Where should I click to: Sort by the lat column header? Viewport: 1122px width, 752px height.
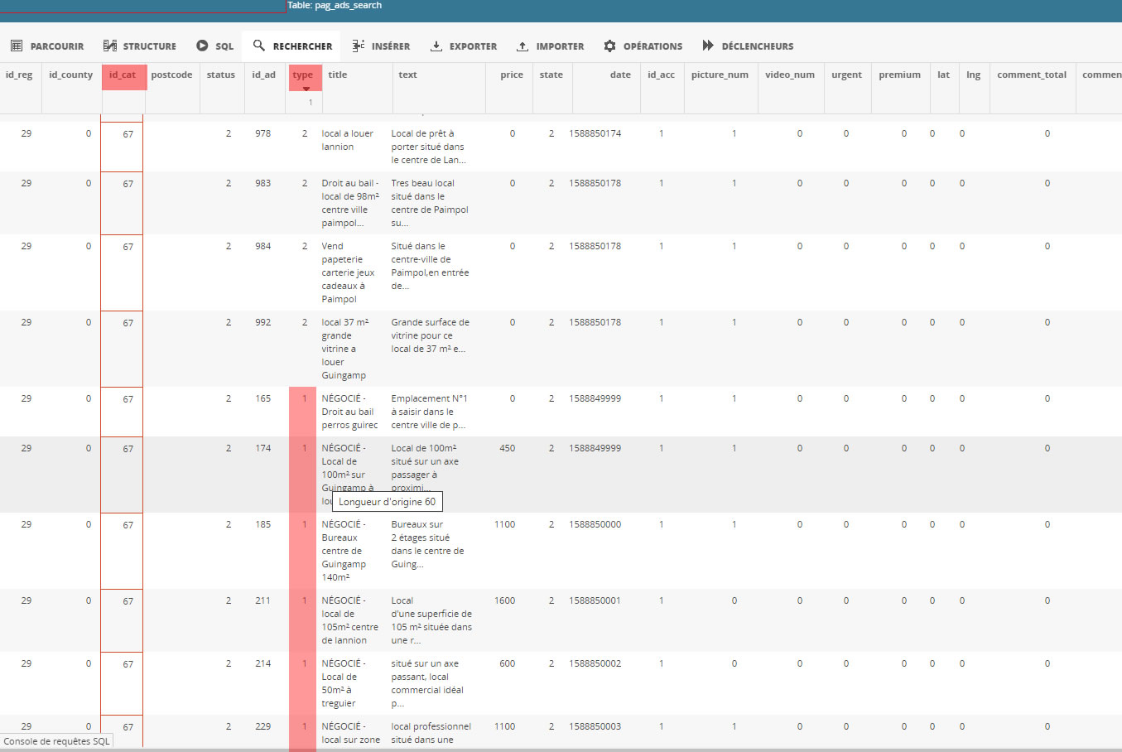pyautogui.click(x=943, y=75)
